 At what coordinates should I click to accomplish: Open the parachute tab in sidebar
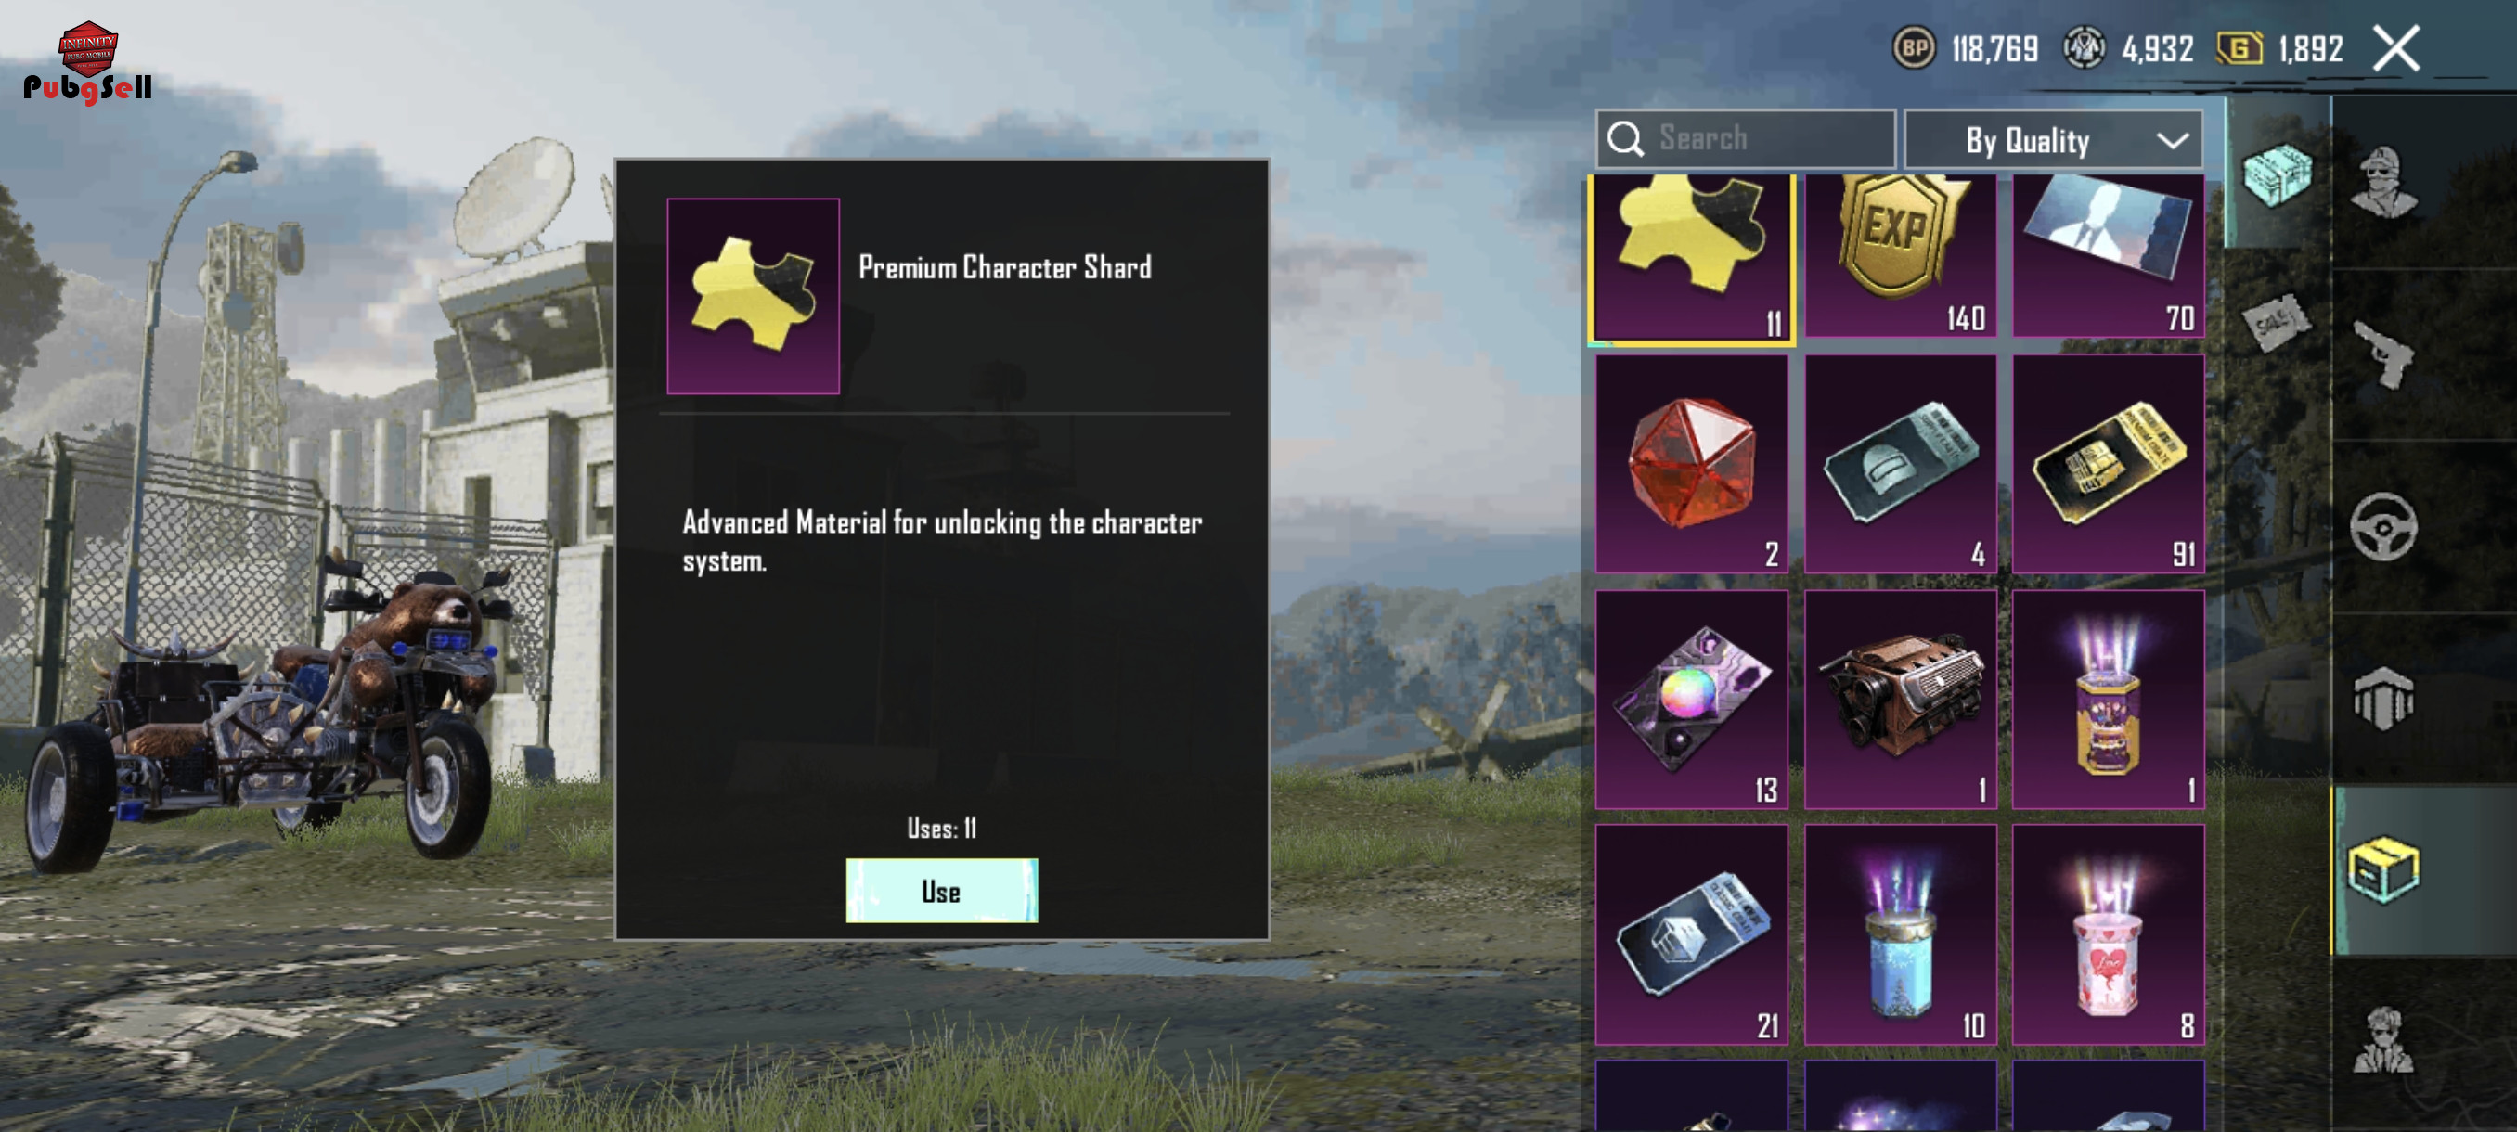click(2384, 698)
